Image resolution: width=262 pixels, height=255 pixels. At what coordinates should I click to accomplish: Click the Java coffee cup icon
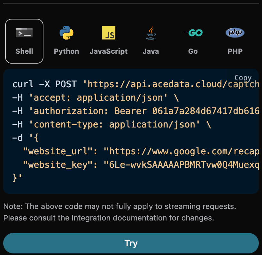pyautogui.click(x=151, y=33)
